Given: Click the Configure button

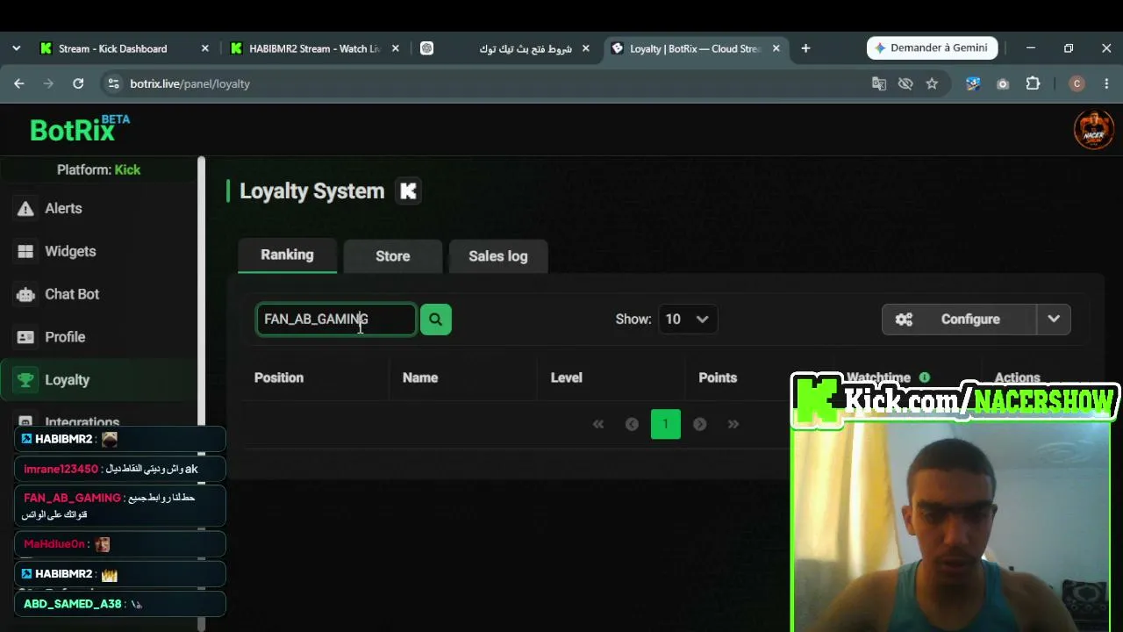Looking at the screenshot, I should pos(959,320).
